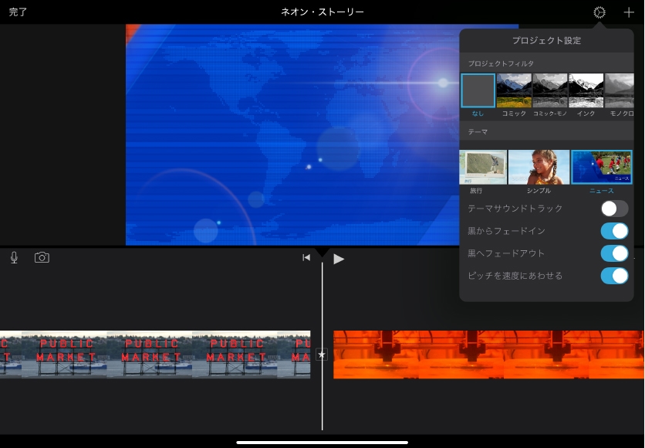
Task: Select the なし filter option
Action: coord(478,90)
